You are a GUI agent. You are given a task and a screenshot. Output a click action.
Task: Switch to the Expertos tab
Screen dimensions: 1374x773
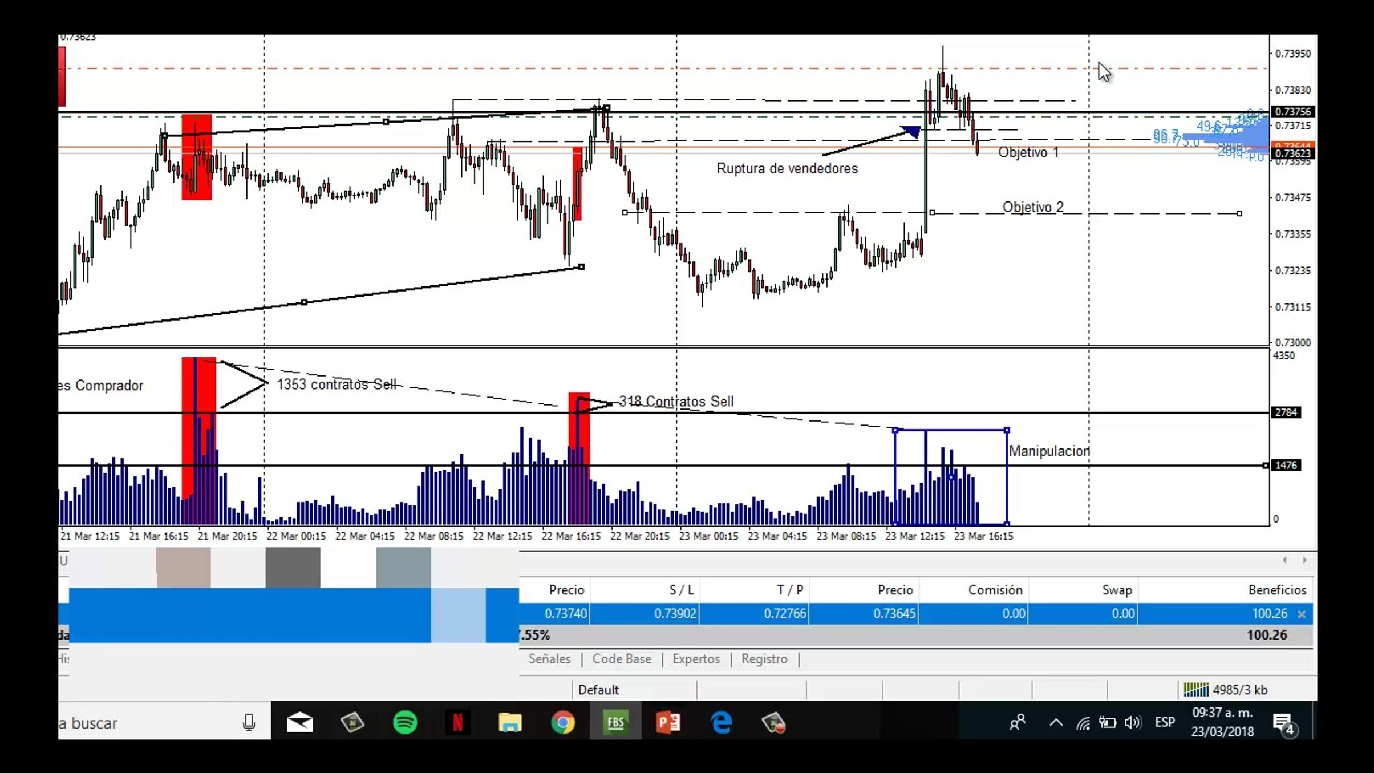coord(696,659)
